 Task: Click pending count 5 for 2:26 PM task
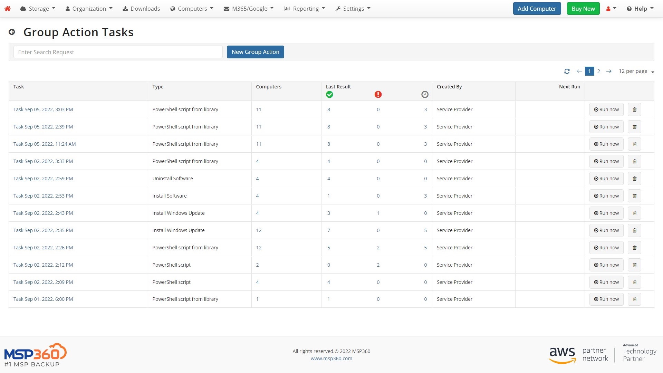click(x=425, y=248)
